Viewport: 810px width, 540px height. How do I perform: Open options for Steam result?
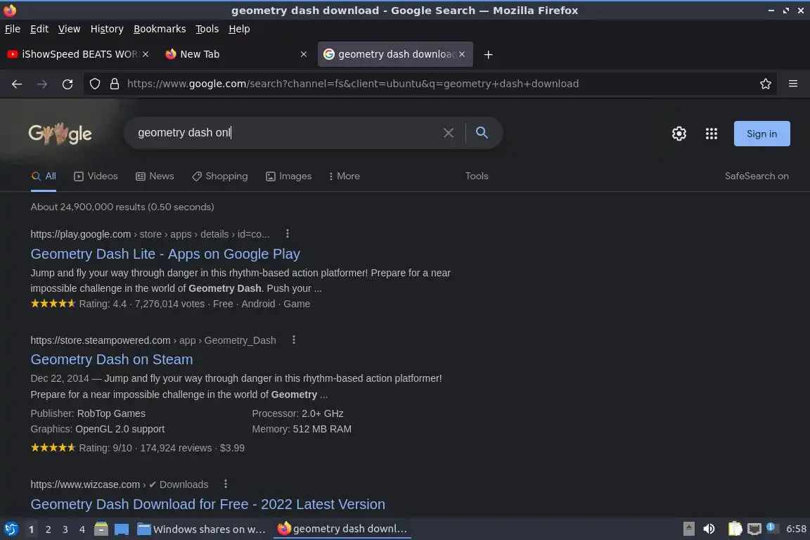(x=294, y=340)
